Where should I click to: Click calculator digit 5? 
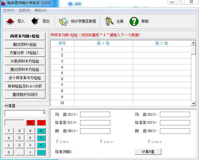(x=20, y=138)
